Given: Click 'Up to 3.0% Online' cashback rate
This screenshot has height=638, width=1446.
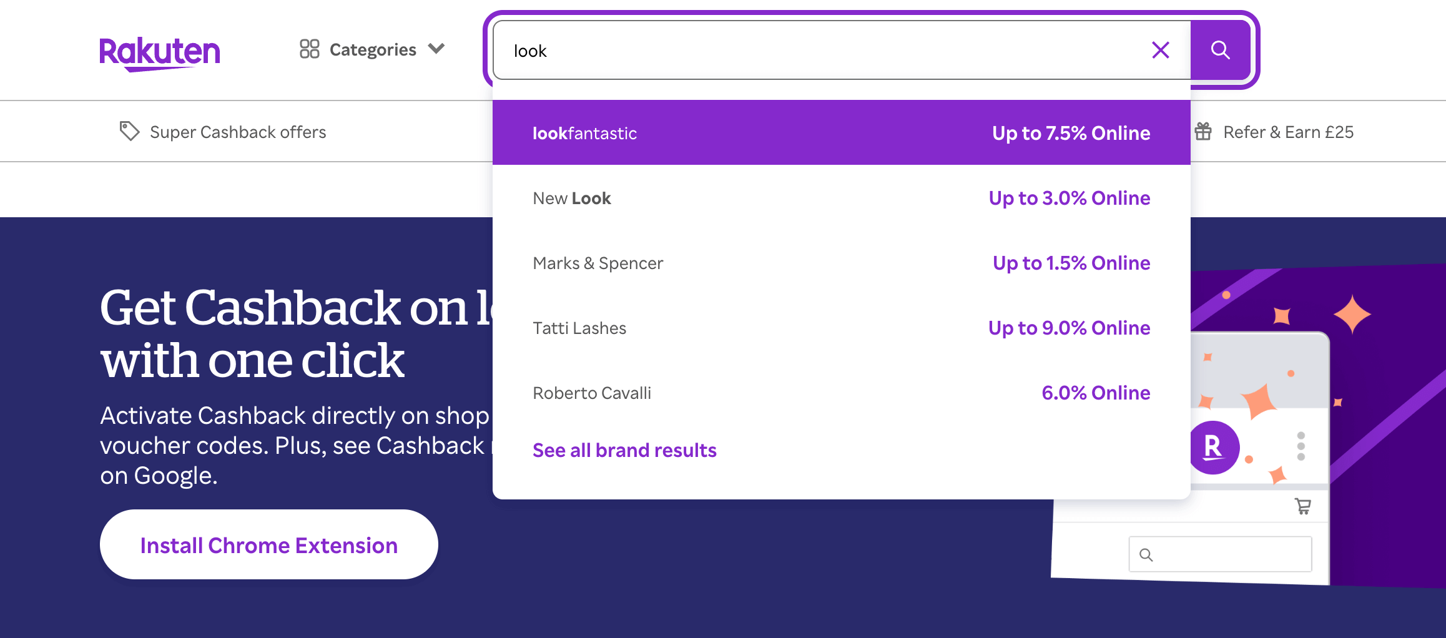Looking at the screenshot, I should (x=1070, y=198).
